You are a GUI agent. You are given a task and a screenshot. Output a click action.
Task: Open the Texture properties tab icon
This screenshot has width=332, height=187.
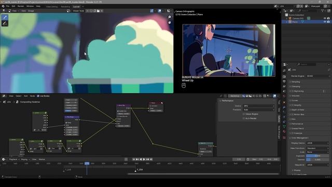click(x=284, y=138)
